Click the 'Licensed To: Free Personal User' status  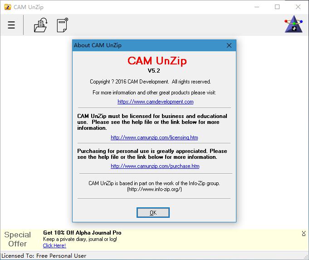[x=44, y=256]
